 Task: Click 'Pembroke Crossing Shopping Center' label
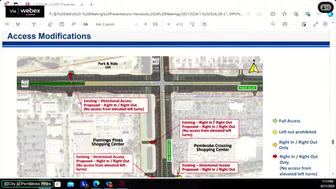(x=213, y=148)
